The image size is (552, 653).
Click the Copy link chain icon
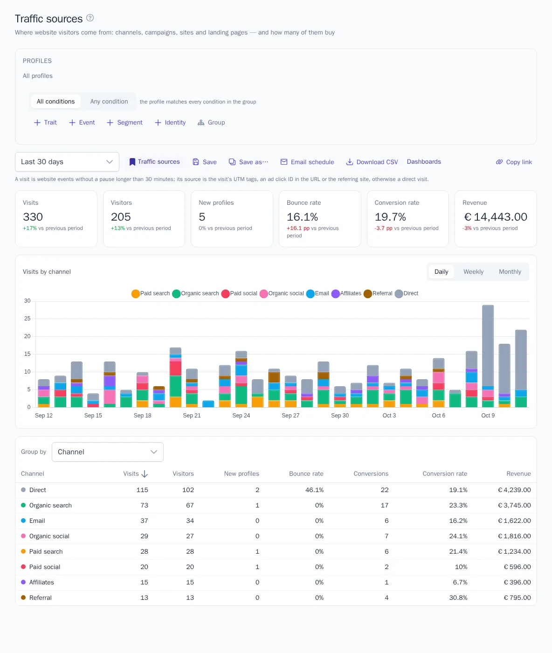499,162
